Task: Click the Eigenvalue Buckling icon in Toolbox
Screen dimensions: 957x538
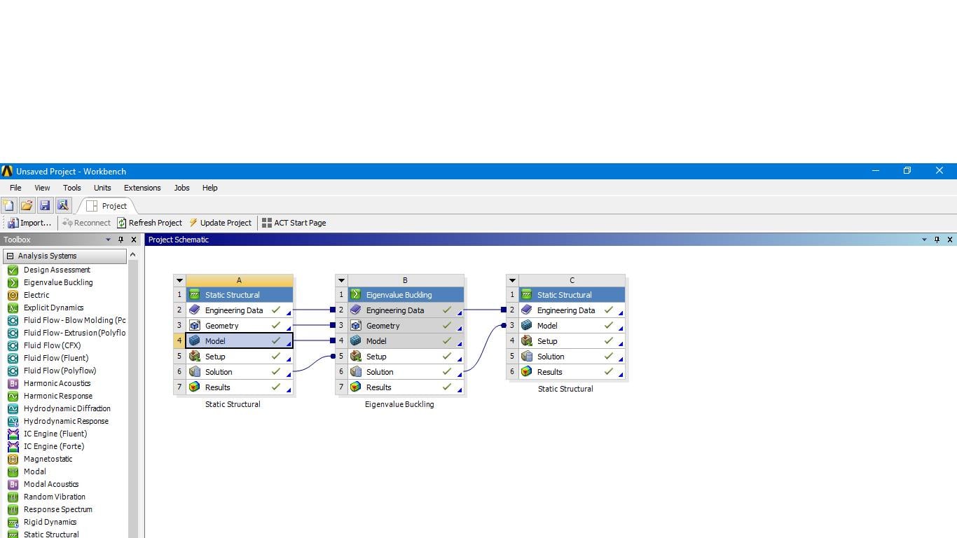Action: pos(13,282)
